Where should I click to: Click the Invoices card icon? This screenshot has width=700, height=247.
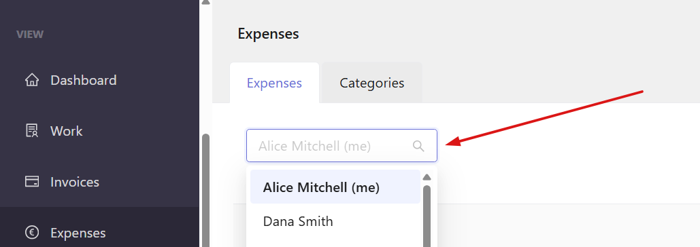click(32, 182)
